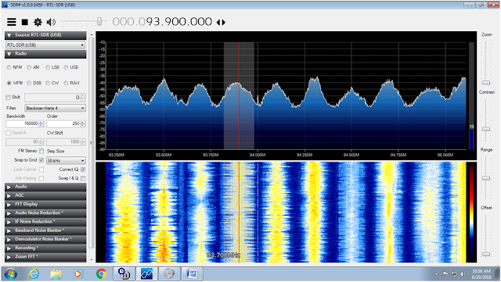Viewport: 501px width, 282px height.
Task: Click the frequency step arrows icon
Action: click(x=221, y=23)
